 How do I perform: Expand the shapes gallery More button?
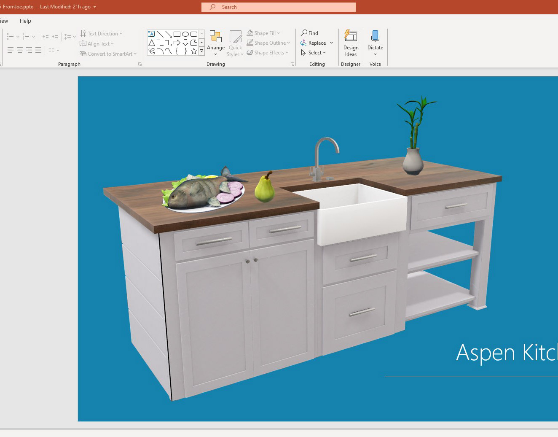point(202,51)
